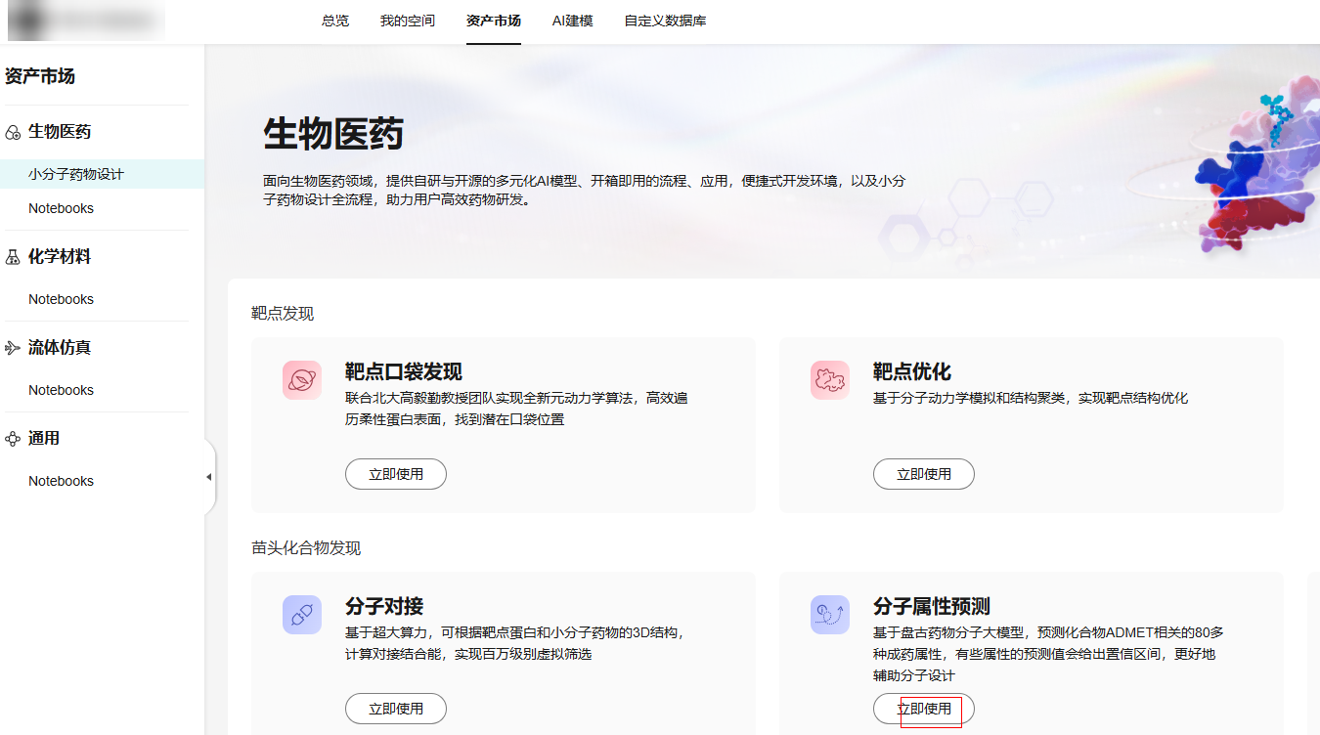The height and width of the screenshot is (735, 1320).
Task: Collapse the sidebar using arrow handle
Action: (x=208, y=477)
